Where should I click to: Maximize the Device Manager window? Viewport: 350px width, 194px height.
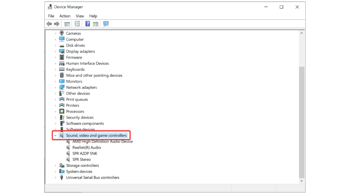pos(282,7)
